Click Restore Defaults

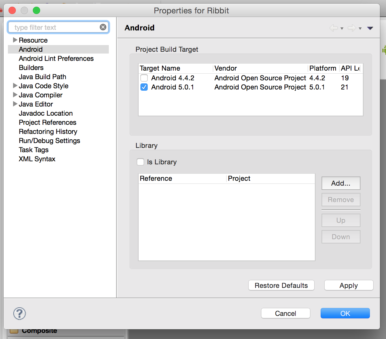coord(281,285)
